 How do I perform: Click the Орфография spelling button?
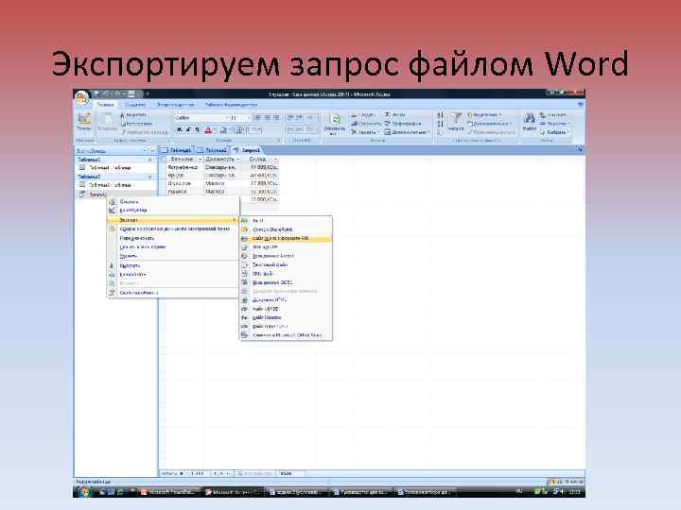tap(403, 124)
